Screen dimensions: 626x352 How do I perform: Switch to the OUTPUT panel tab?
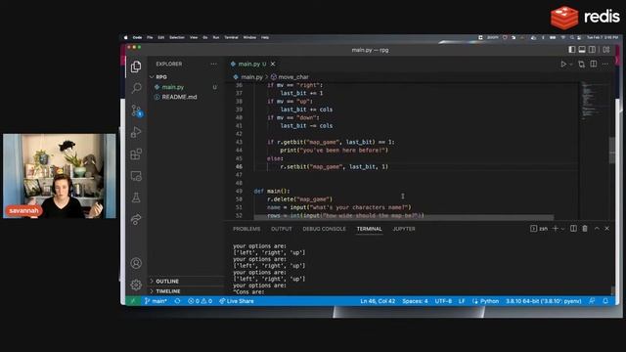[x=282, y=229]
